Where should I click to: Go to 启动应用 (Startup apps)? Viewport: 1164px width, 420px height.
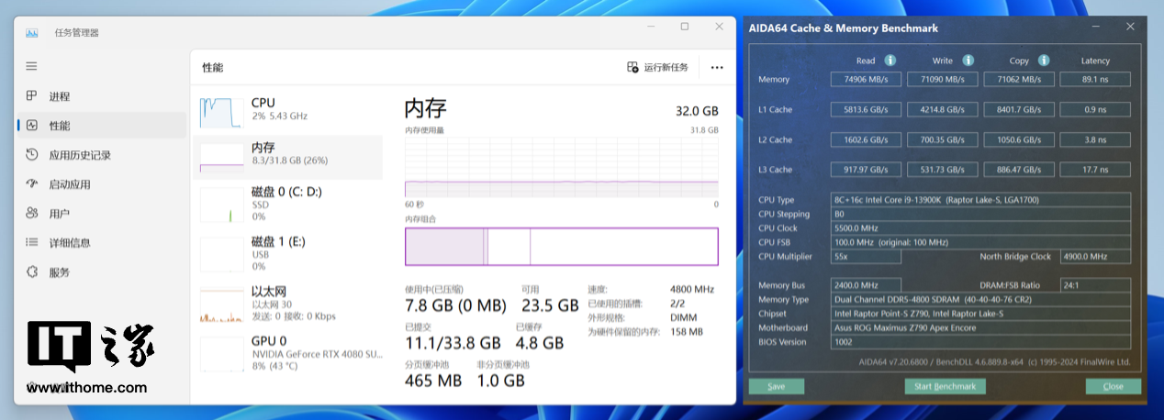(69, 184)
